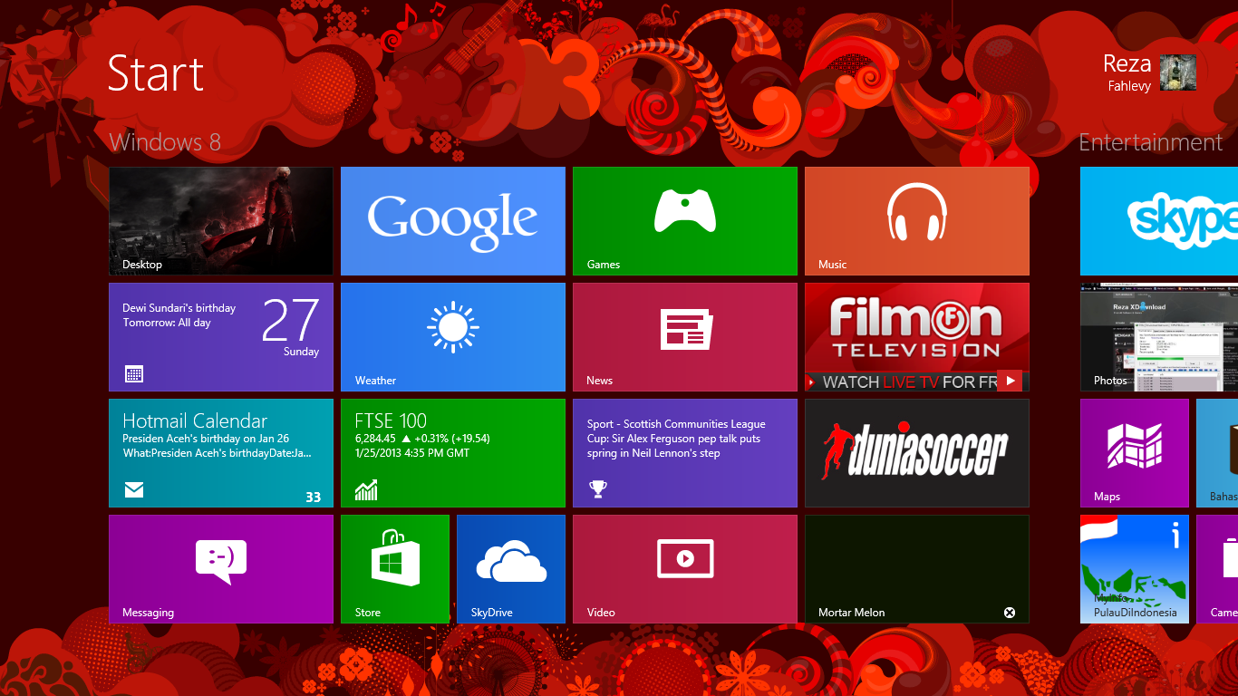The width and height of the screenshot is (1238, 696).
Task: Open the Maps tile
Action: (1135, 453)
